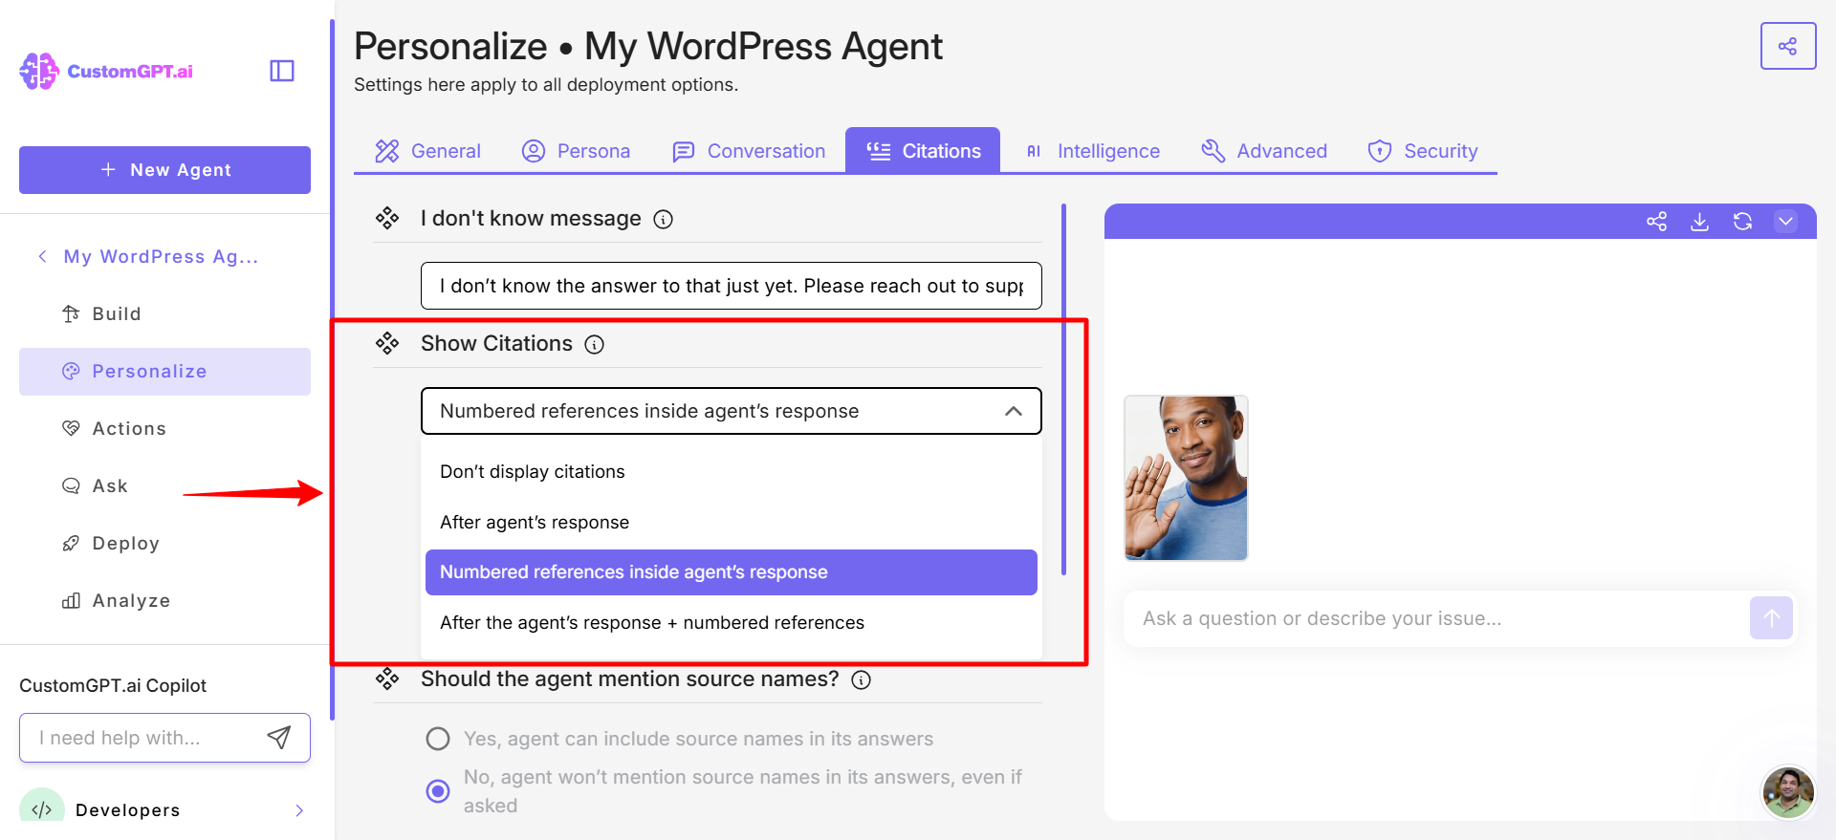Viewport: 1836px width, 840px height.
Task: Send the Copilot request with the paper plane icon
Action: (x=278, y=737)
